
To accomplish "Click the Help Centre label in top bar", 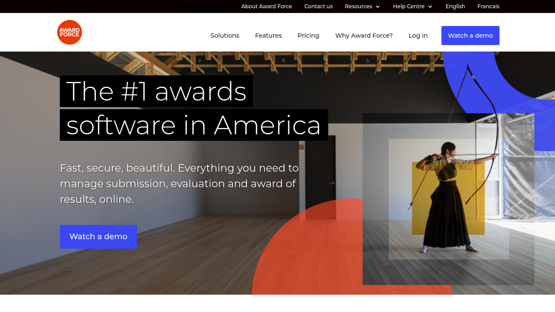I will [x=408, y=6].
